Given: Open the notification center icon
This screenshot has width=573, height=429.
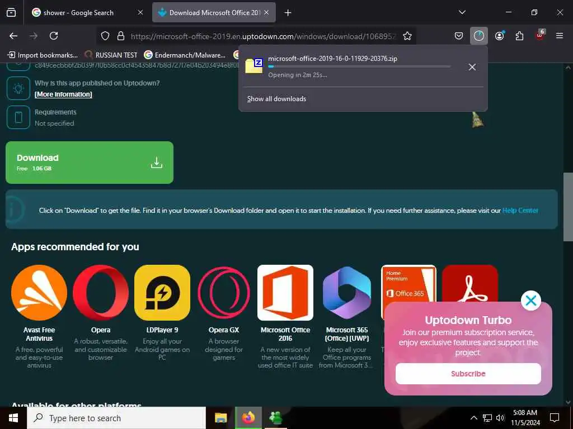Looking at the screenshot, I should pos(555,418).
